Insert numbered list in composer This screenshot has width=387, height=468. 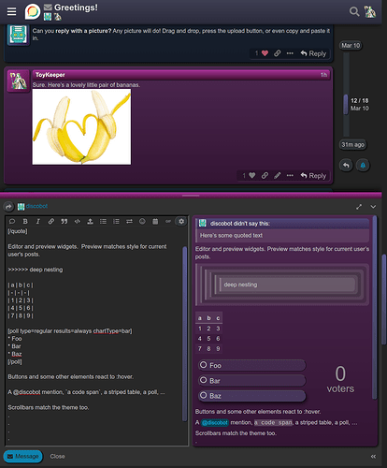(x=116, y=221)
